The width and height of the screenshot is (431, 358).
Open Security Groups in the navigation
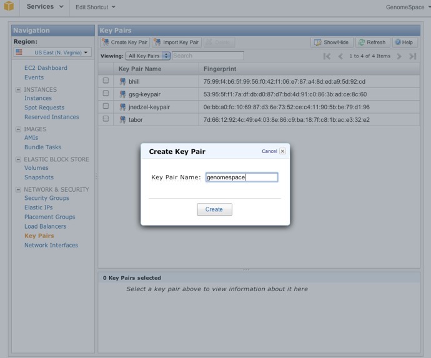(x=47, y=198)
